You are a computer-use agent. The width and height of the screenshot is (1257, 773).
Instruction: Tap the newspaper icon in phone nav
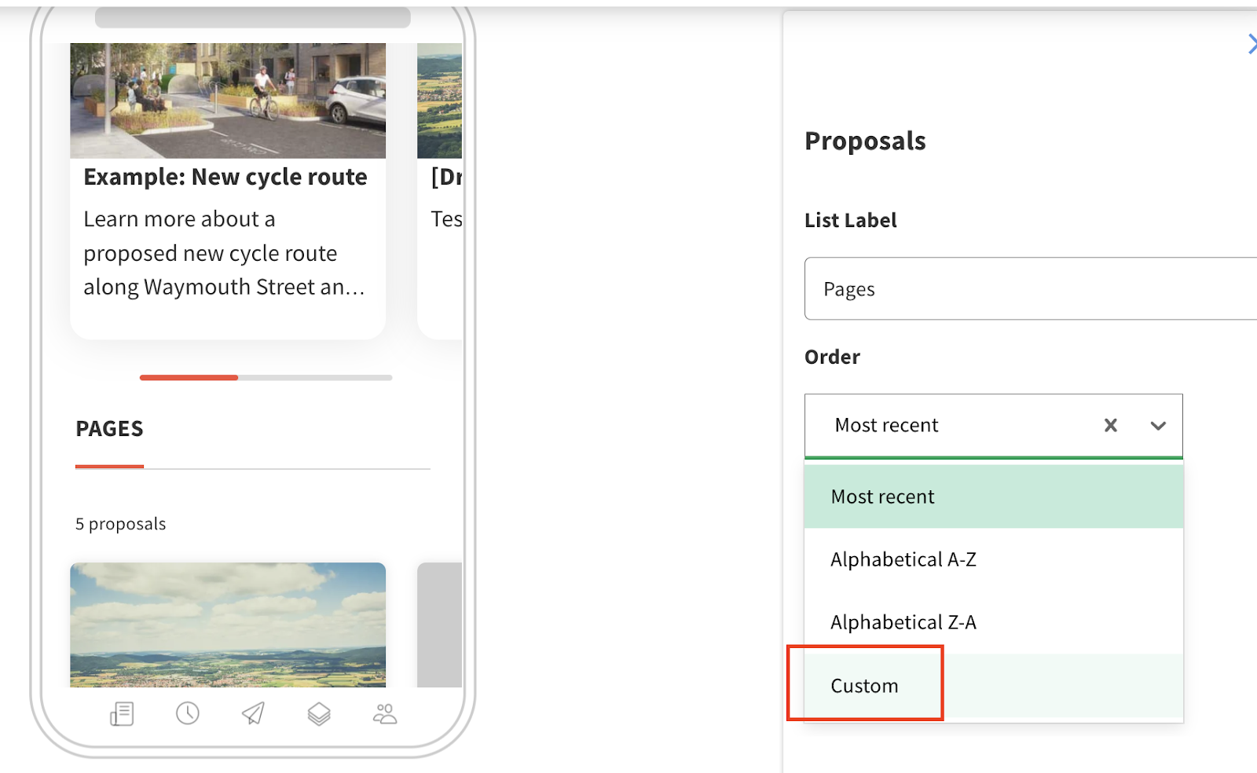(122, 713)
